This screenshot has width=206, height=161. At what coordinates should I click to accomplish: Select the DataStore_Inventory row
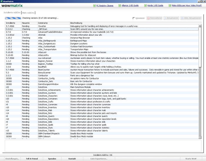click(102, 107)
